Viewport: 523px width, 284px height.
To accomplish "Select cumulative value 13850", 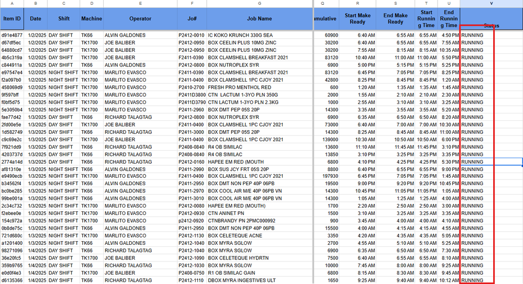I will point(327,154).
